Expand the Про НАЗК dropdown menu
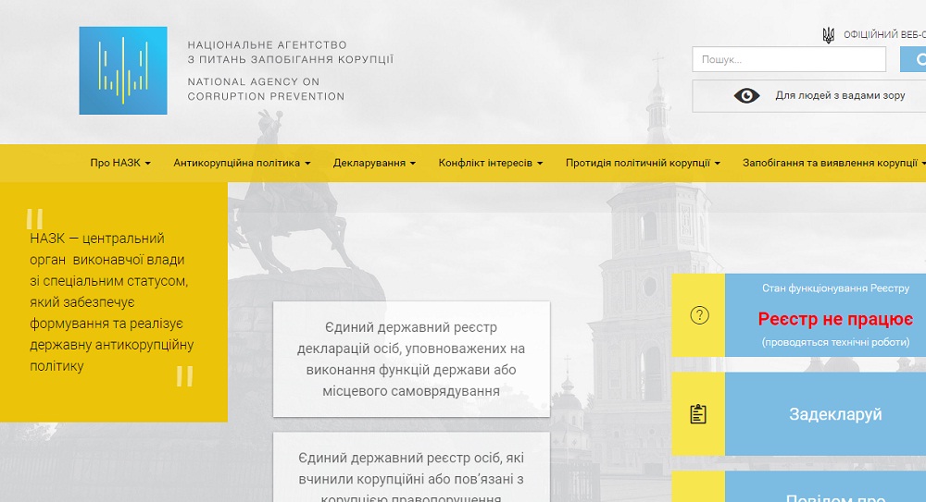Viewport: 926px width, 502px height. point(120,163)
